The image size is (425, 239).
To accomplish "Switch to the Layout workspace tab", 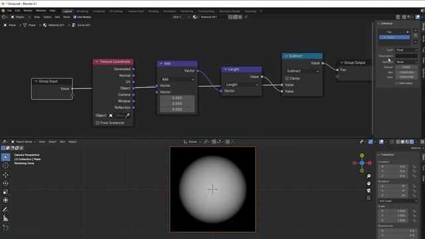I will (67, 11).
